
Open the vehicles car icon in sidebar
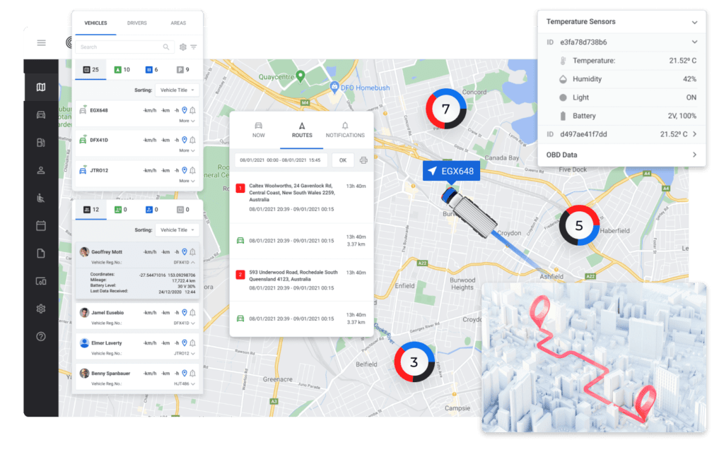coord(41,115)
